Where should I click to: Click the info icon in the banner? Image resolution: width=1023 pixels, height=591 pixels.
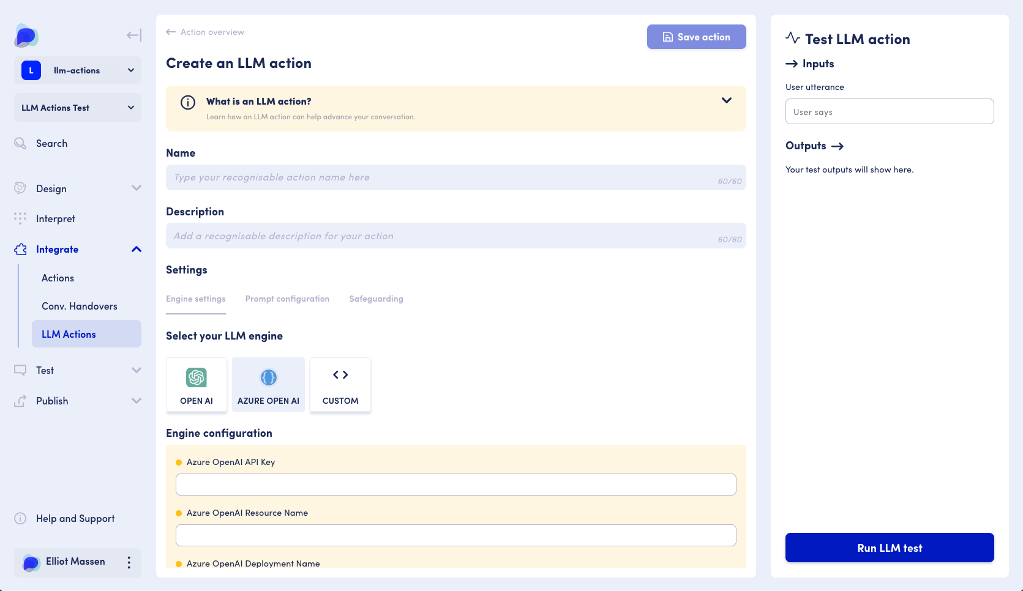(188, 102)
